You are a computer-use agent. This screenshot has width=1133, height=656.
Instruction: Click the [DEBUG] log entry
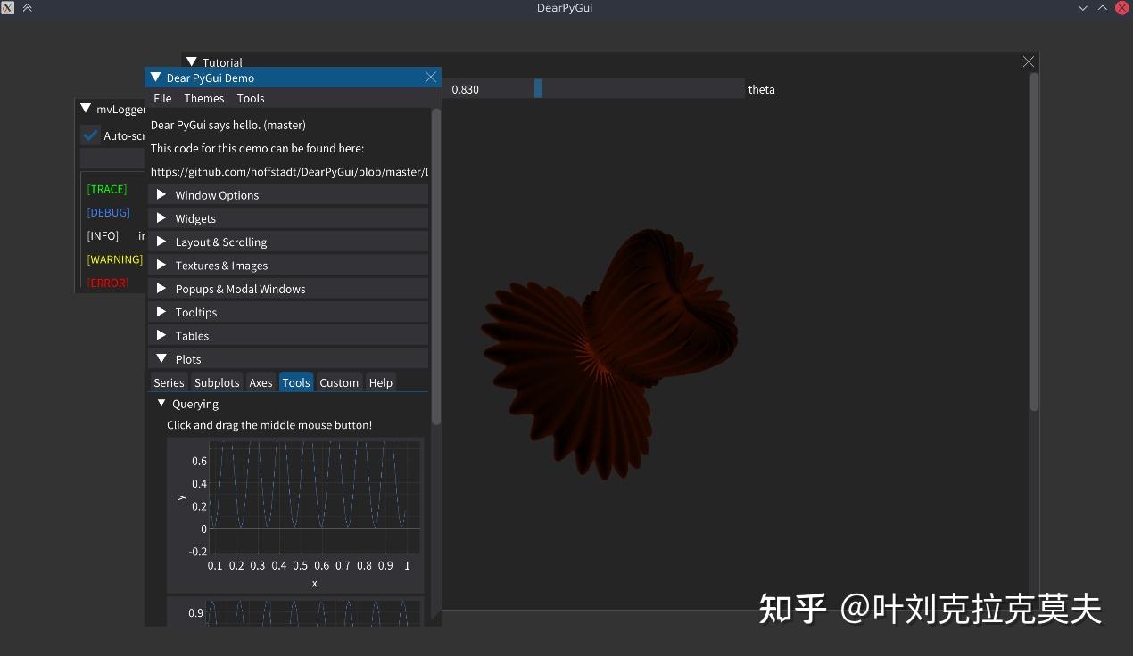point(108,212)
